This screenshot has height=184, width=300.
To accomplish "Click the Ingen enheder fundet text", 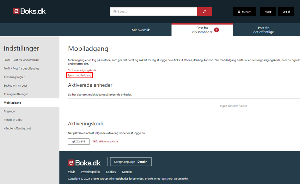I will point(233,106).
